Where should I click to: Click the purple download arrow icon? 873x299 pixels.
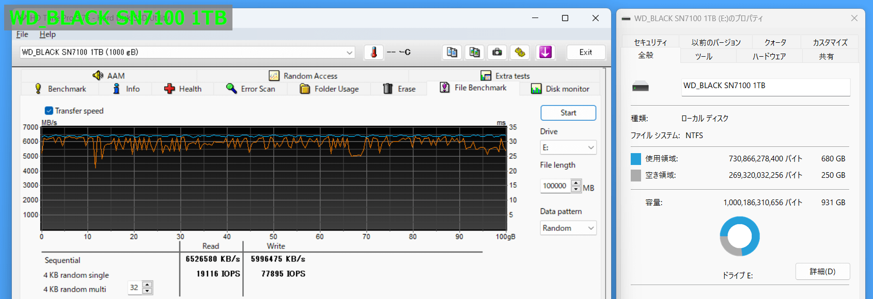(545, 52)
